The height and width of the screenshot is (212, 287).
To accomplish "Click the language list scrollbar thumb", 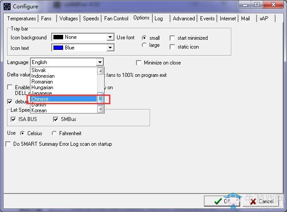I will coord(101,98).
